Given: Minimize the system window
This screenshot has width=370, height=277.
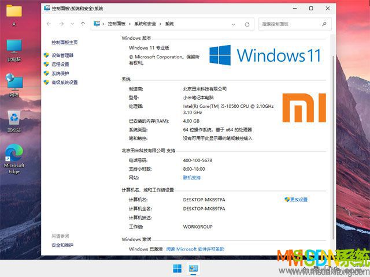Looking at the screenshot, I should [295, 8].
